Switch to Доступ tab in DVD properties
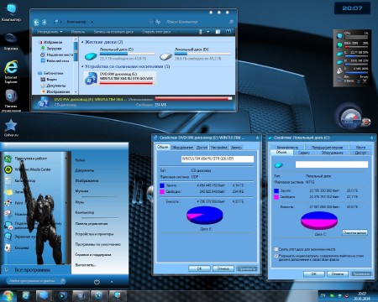 pyautogui.click(x=202, y=148)
